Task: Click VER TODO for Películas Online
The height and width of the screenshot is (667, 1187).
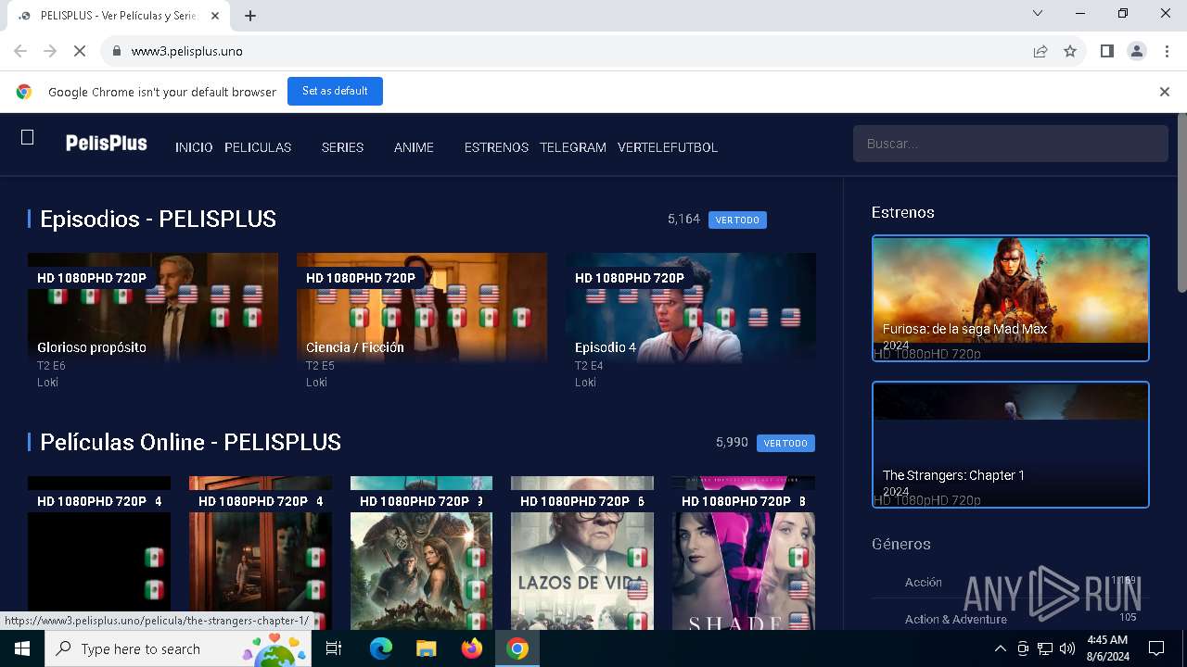Action: click(785, 443)
